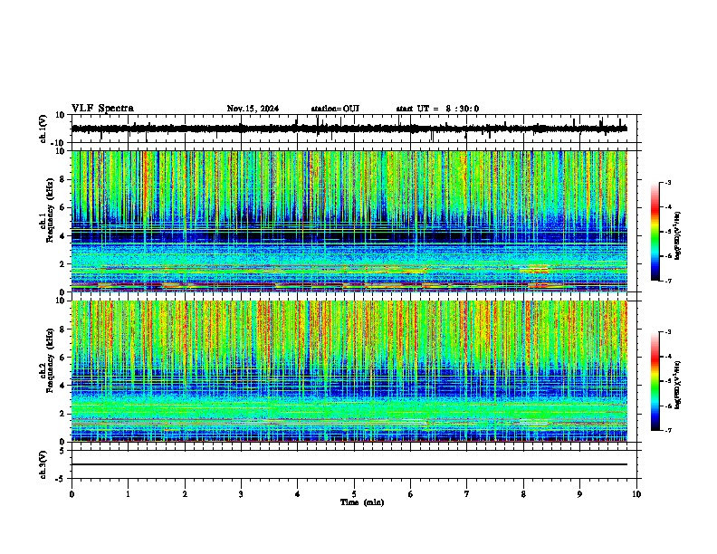Click time axis tick label '5'
The image size is (717, 554).
[354, 494]
